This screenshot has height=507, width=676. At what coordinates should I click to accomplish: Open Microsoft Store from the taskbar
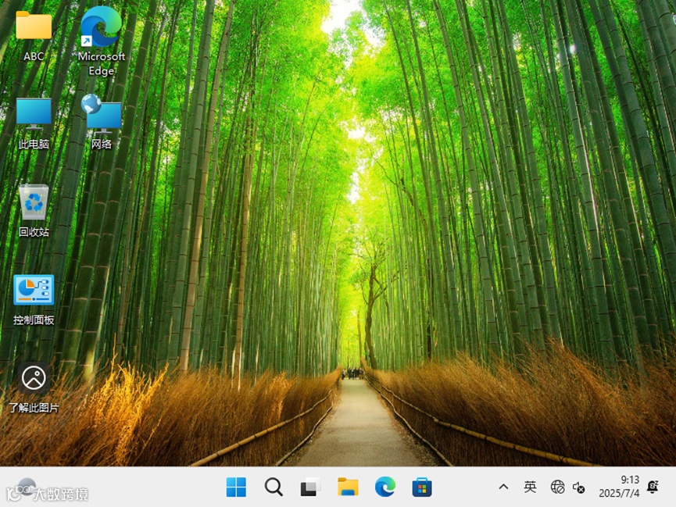pyautogui.click(x=422, y=487)
